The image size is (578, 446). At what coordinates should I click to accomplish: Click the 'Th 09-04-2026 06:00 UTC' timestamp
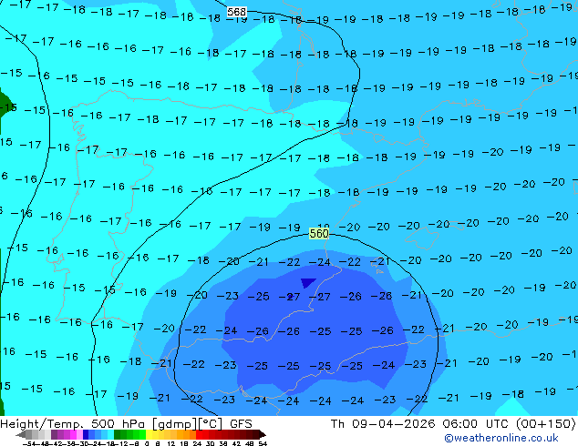click(x=420, y=424)
